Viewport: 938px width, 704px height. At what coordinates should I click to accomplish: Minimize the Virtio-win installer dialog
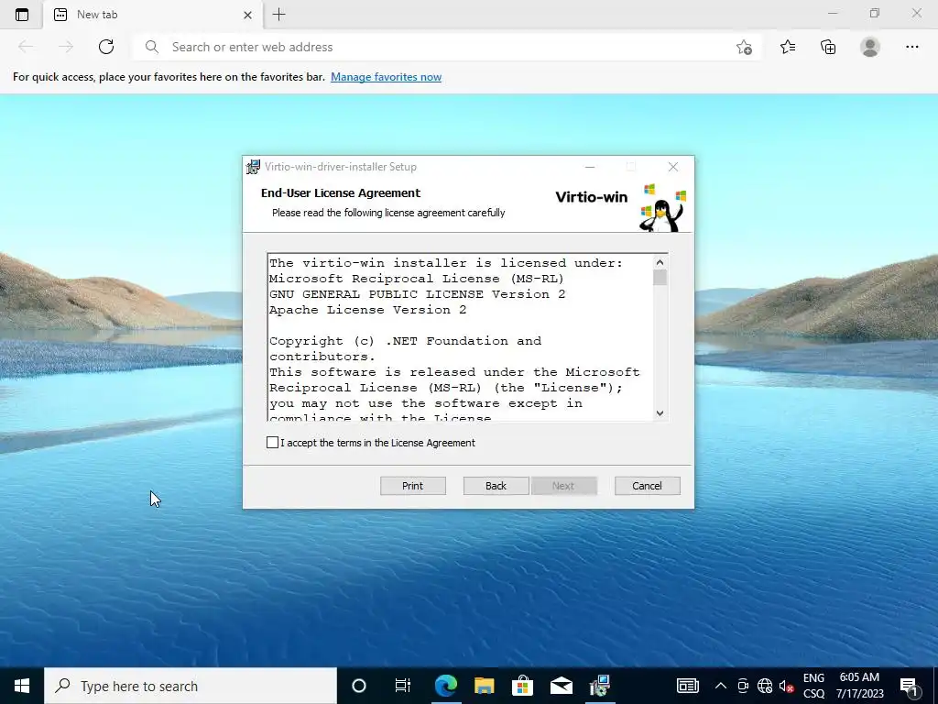[590, 167]
